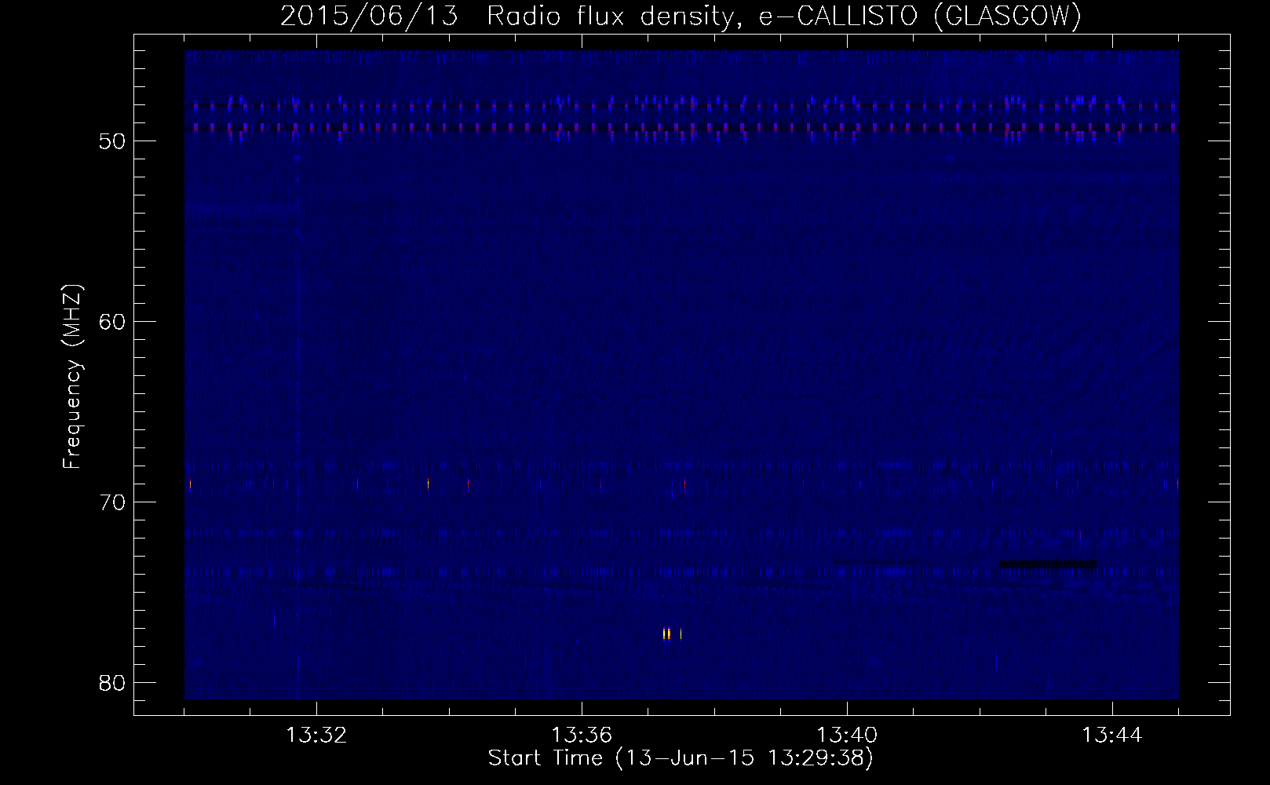Click the 70 MHz frequency tick label
Viewport: 1270px width, 785px height.
point(113,502)
